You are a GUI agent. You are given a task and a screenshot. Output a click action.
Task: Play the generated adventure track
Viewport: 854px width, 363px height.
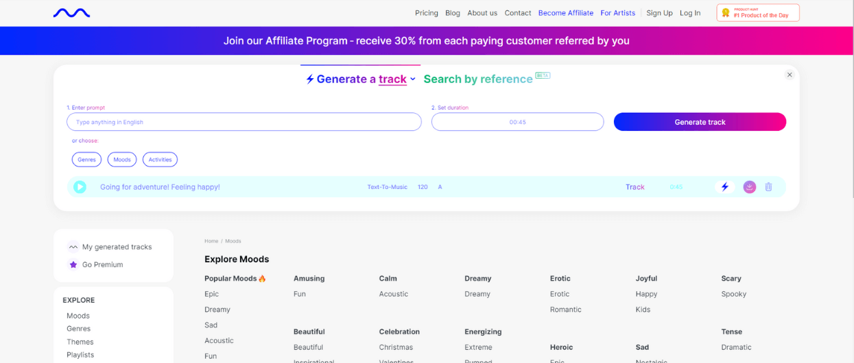pos(80,187)
